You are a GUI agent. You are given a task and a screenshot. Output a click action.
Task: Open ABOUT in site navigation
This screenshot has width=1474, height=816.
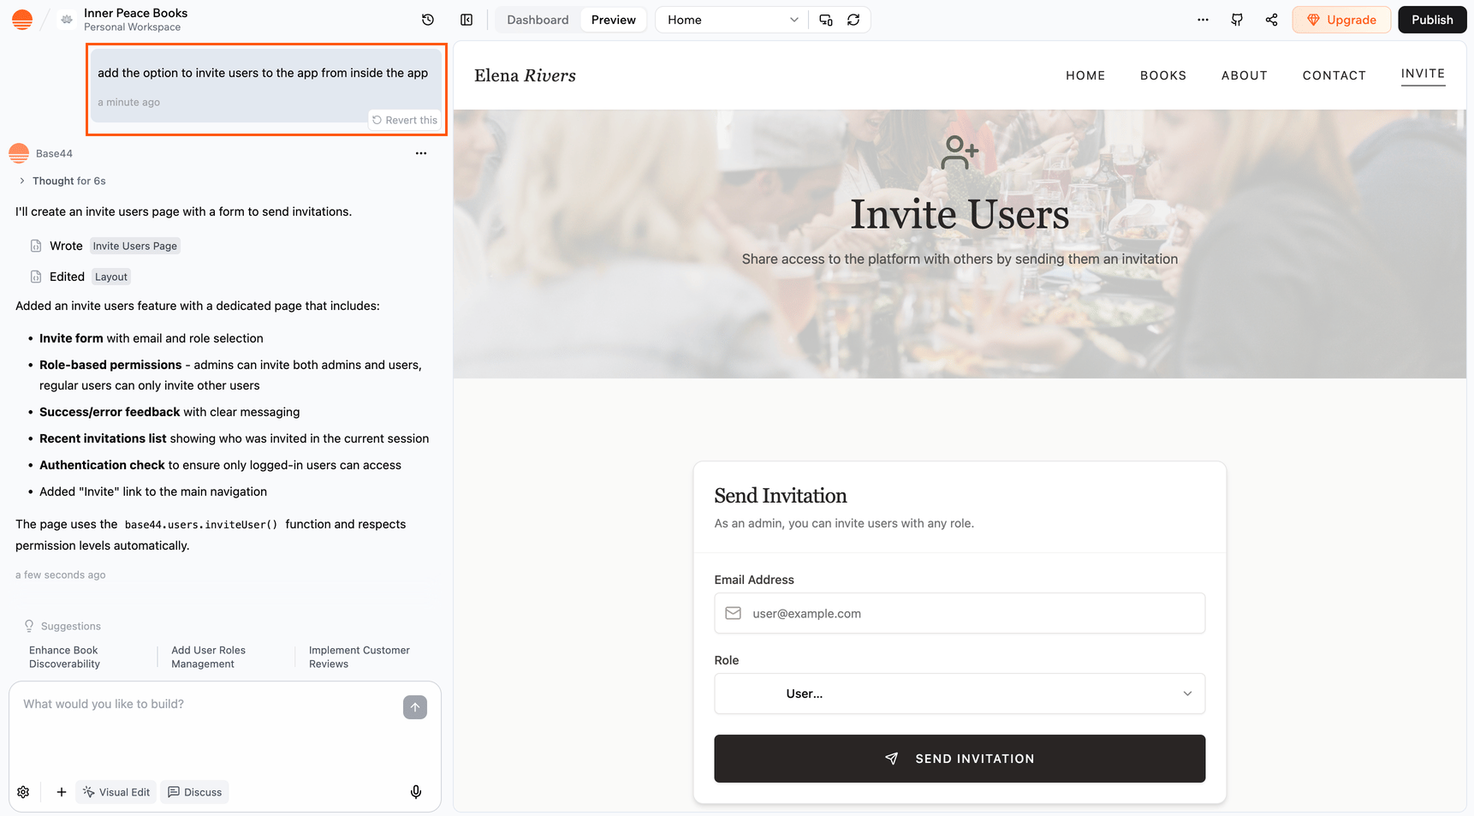tap(1245, 75)
